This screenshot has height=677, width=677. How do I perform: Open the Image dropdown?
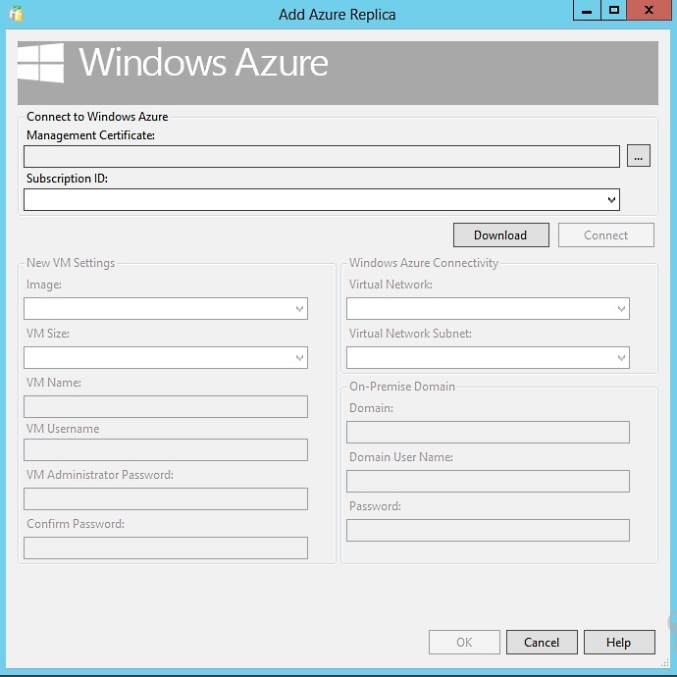coord(166,309)
